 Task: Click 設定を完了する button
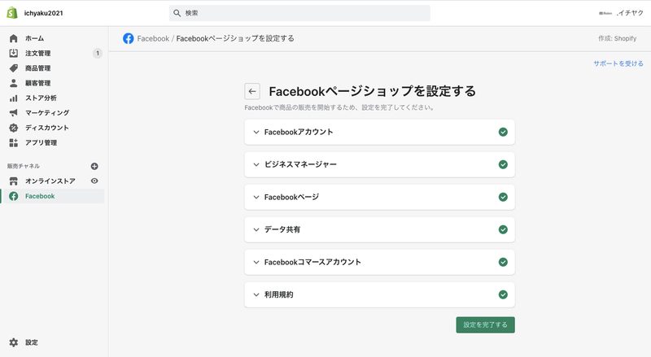tap(485, 324)
